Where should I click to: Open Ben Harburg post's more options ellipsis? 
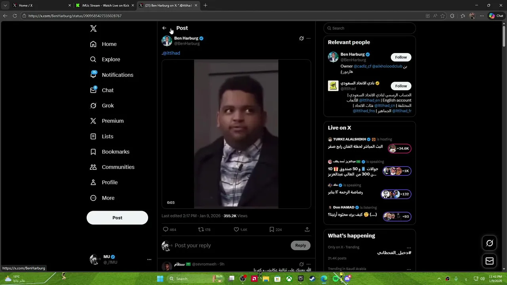point(309,38)
